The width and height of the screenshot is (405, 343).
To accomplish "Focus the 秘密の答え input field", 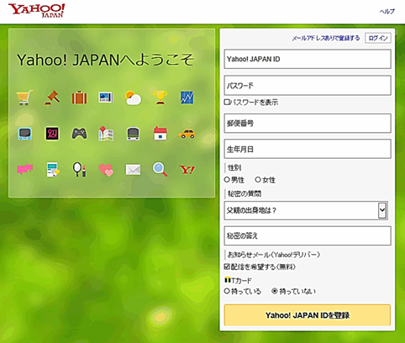I will [308, 236].
